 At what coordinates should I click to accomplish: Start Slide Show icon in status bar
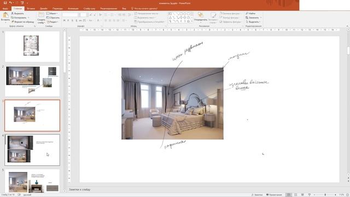pos(310,195)
